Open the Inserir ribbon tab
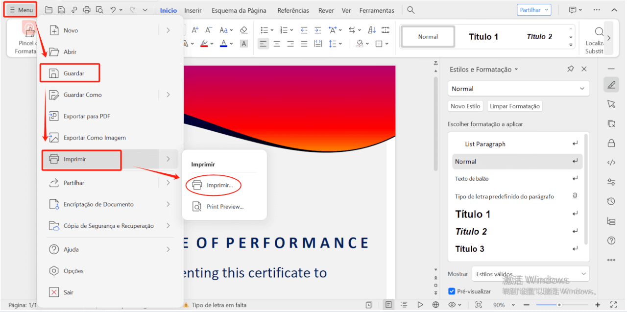Image resolution: width=627 pixels, height=312 pixels. tap(193, 10)
